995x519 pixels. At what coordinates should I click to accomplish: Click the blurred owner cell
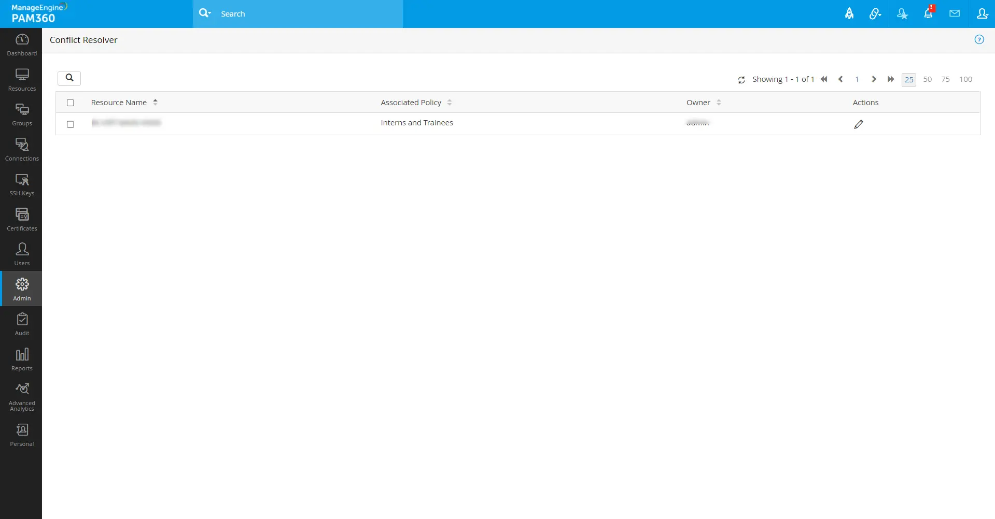click(697, 123)
